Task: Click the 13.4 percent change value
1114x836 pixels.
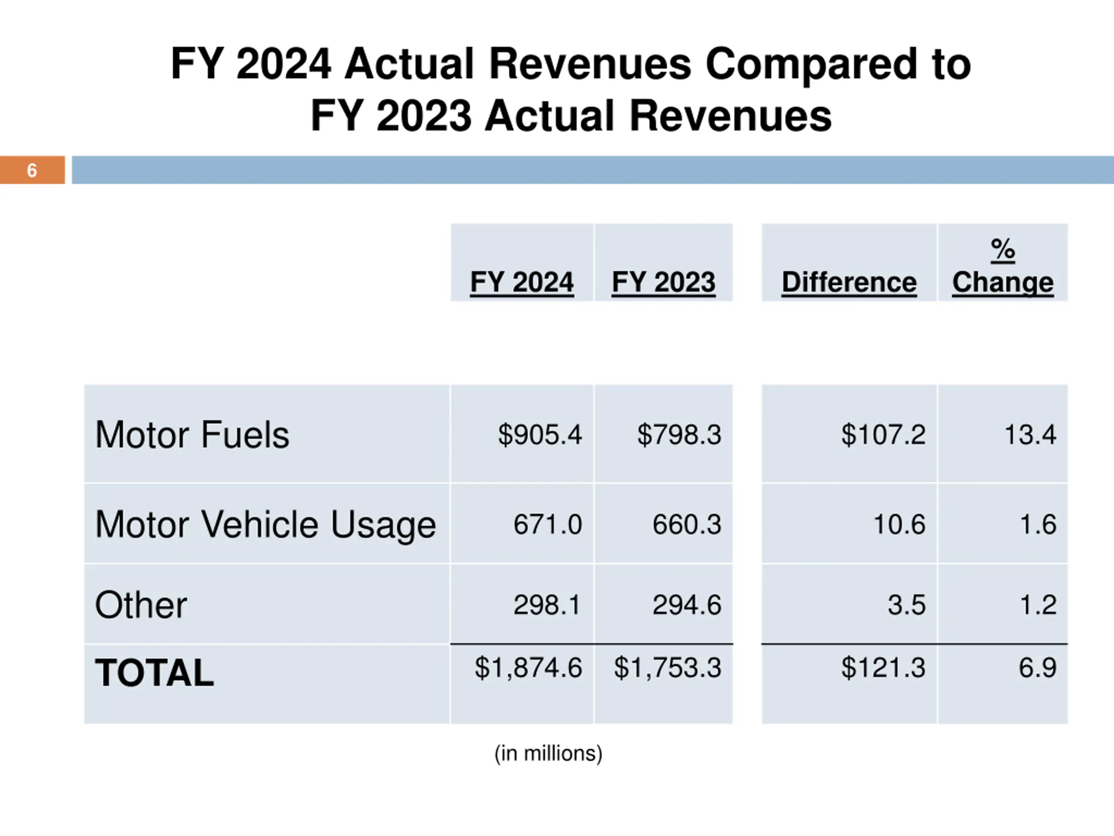Action: (x=1030, y=435)
